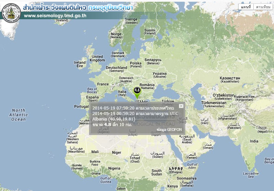Click the Mali map label
Screen dimensions: 274x191
point(95,152)
